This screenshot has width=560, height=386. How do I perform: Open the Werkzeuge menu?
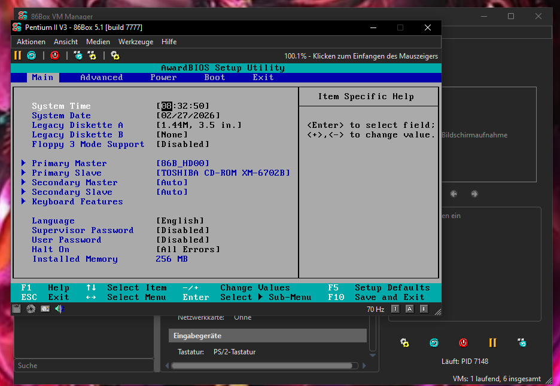(x=136, y=42)
